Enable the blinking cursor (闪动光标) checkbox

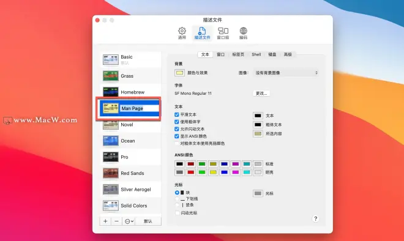[178, 213]
